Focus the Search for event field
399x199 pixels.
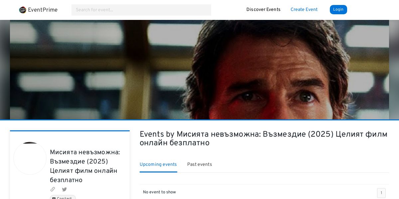[141, 10]
